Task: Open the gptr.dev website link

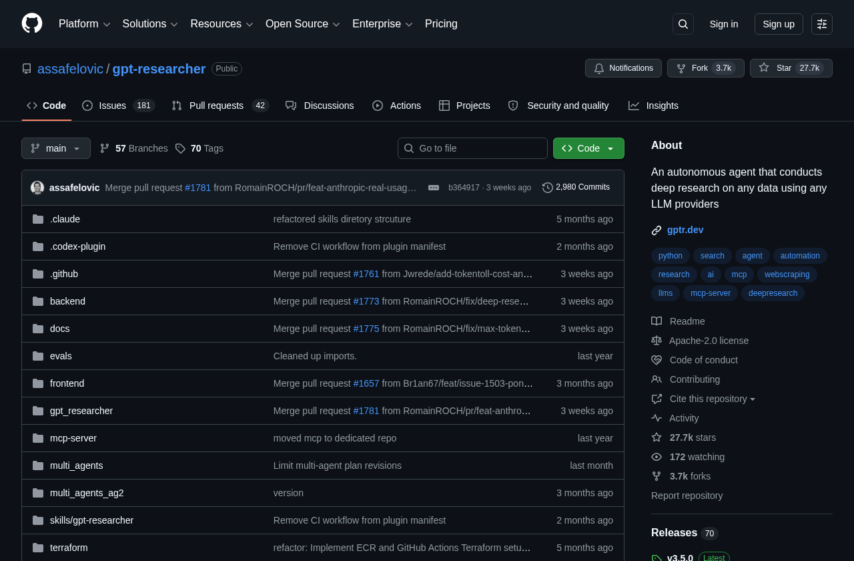Action: (x=685, y=230)
